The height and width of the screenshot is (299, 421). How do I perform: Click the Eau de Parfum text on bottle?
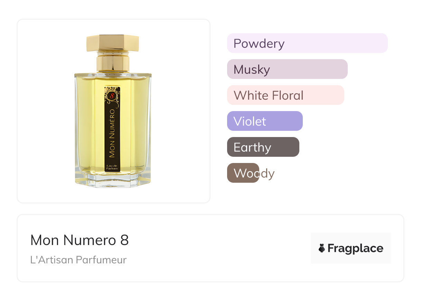point(113,167)
